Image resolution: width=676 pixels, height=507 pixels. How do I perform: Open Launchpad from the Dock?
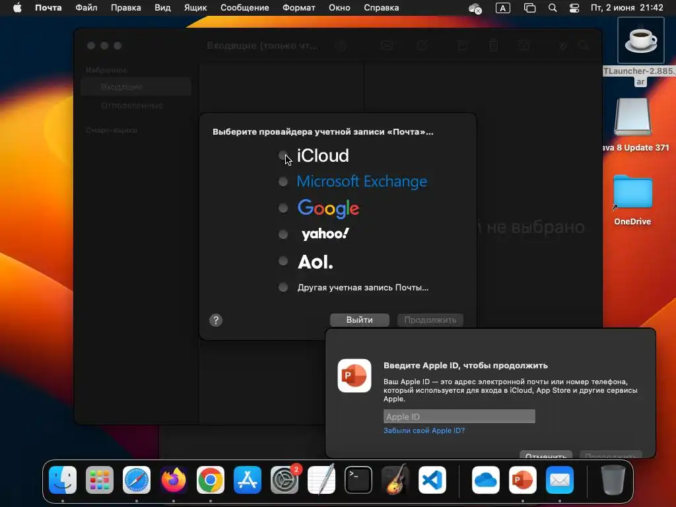coord(100,480)
